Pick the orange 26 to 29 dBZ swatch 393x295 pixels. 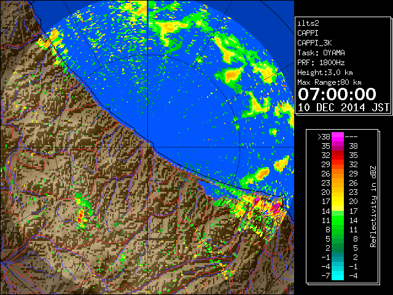tap(338, 173)
